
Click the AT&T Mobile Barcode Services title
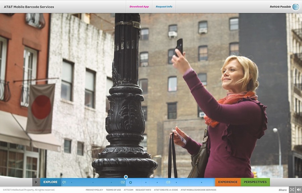pos(29,7)
